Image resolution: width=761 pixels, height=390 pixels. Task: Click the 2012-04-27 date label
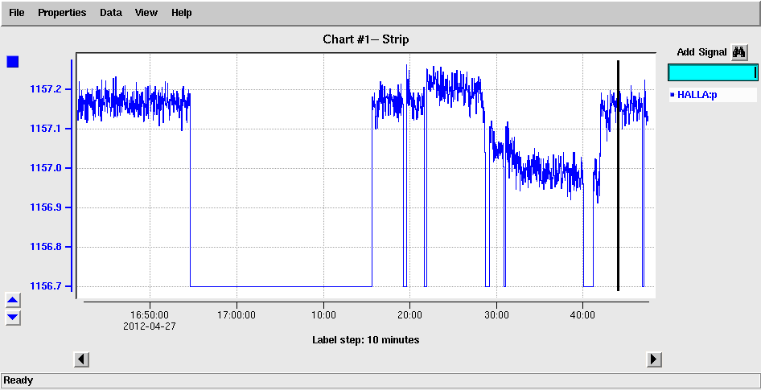(x=150, y=326)
